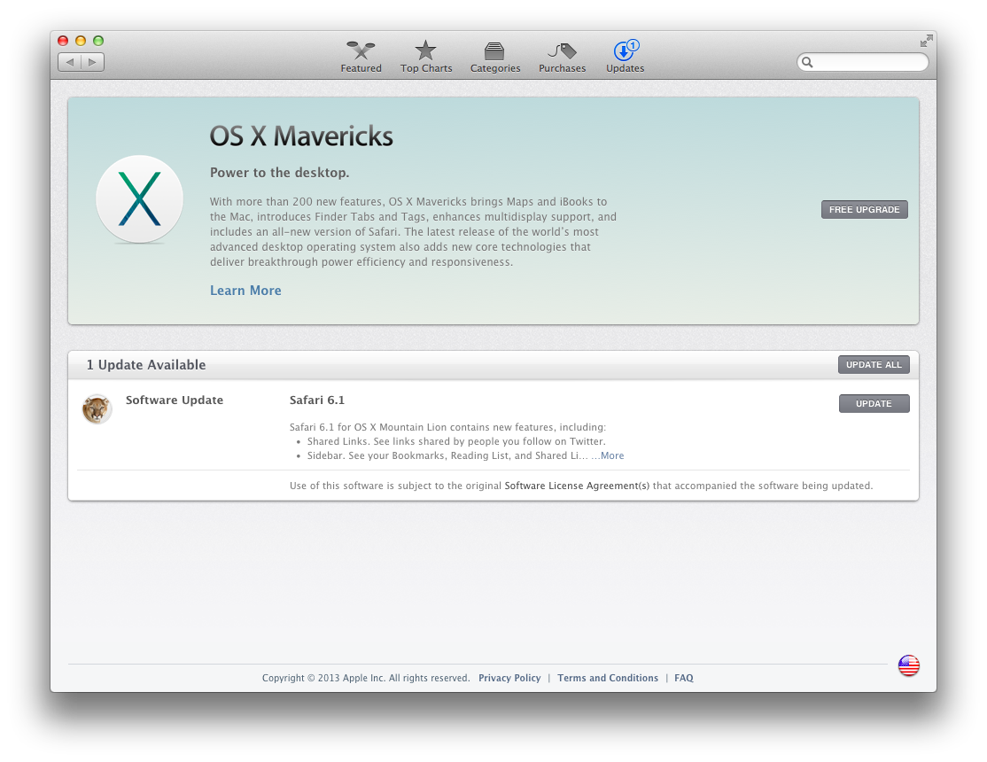The image size is (987, 762).
Task: Go back with the left arrow
Action: [x=70, y=62]
